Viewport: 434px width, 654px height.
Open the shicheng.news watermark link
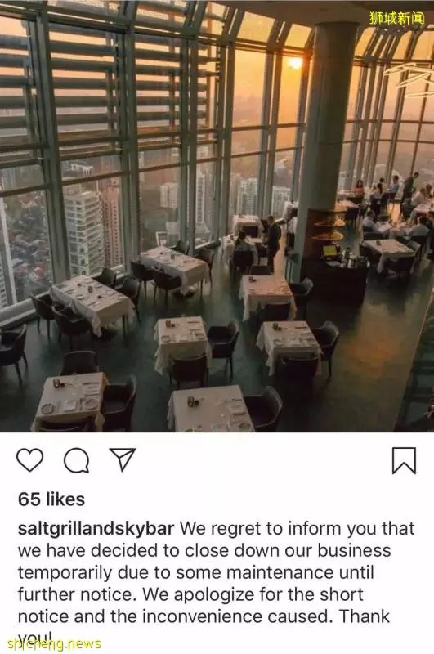coord(54,643)
